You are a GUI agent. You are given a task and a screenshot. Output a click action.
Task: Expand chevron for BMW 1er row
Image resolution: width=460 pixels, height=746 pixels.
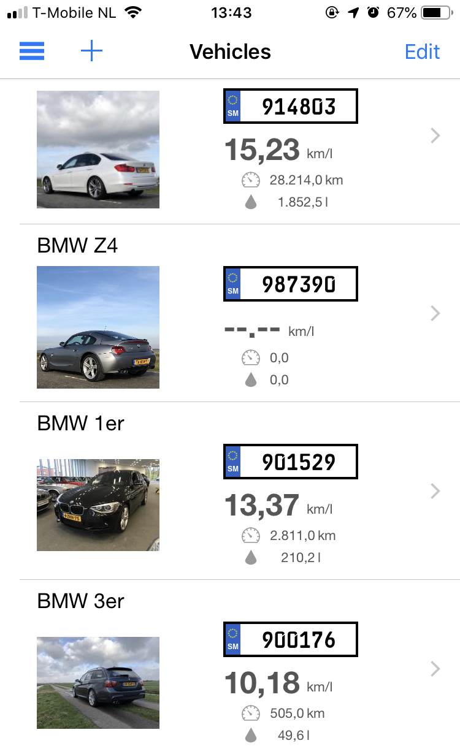[435, 491]
